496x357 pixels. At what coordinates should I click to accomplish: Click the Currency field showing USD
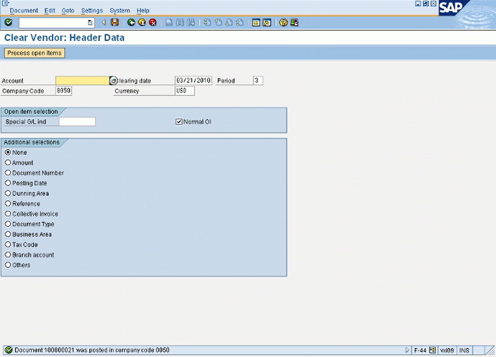185,91
